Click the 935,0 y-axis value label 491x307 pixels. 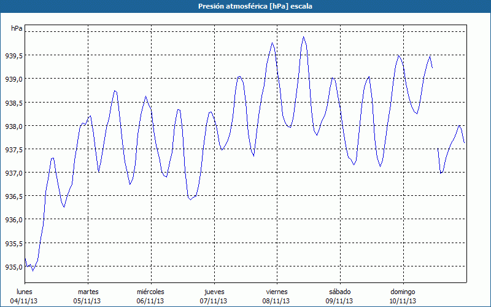[14, 266]
